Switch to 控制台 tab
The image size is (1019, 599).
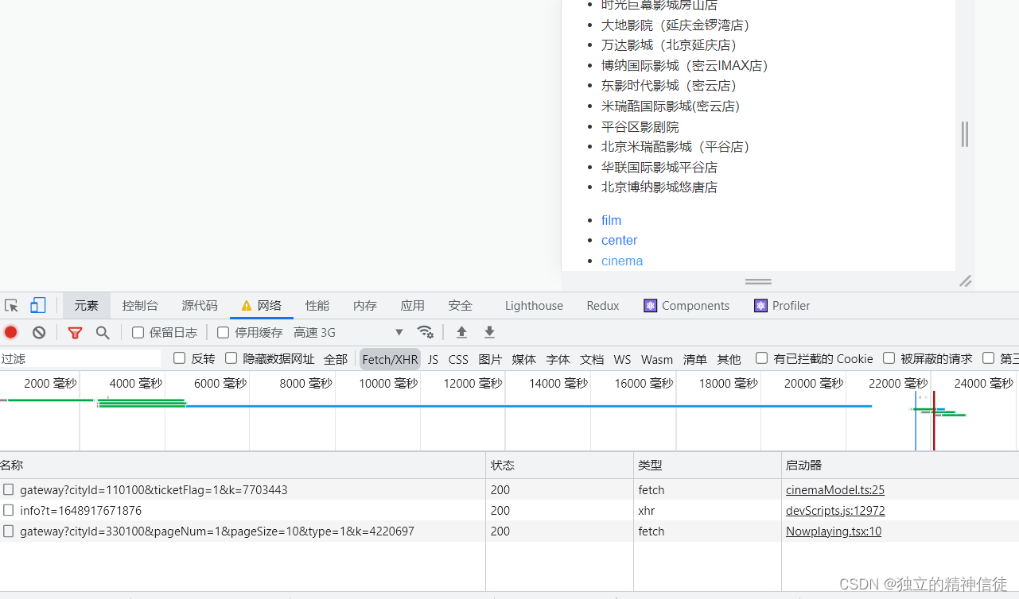[140, 306]
